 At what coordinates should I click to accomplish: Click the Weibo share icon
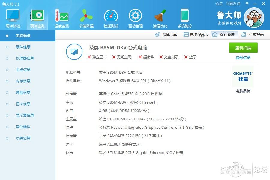click(157, 34)
